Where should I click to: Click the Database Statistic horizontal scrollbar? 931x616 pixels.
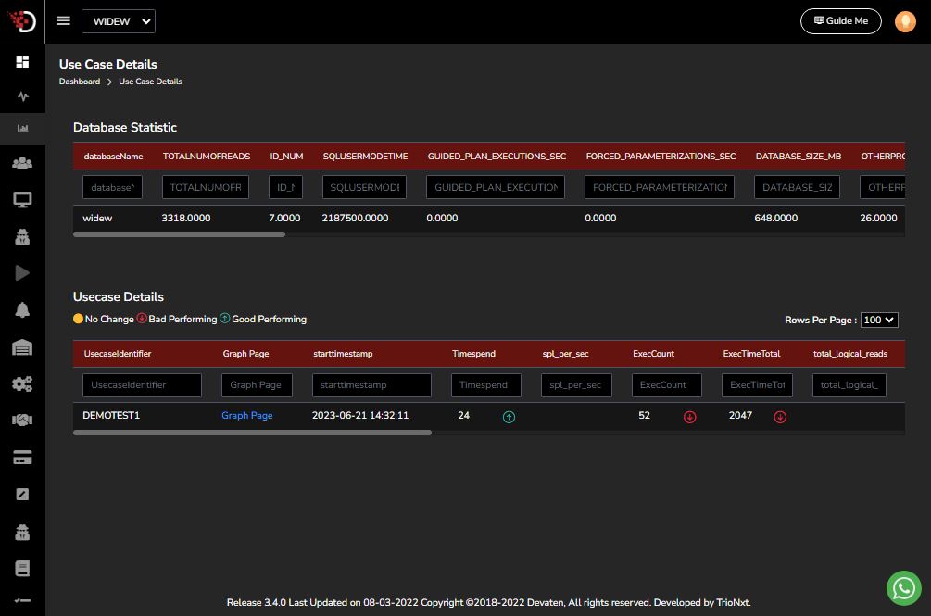tap(179, 234)
